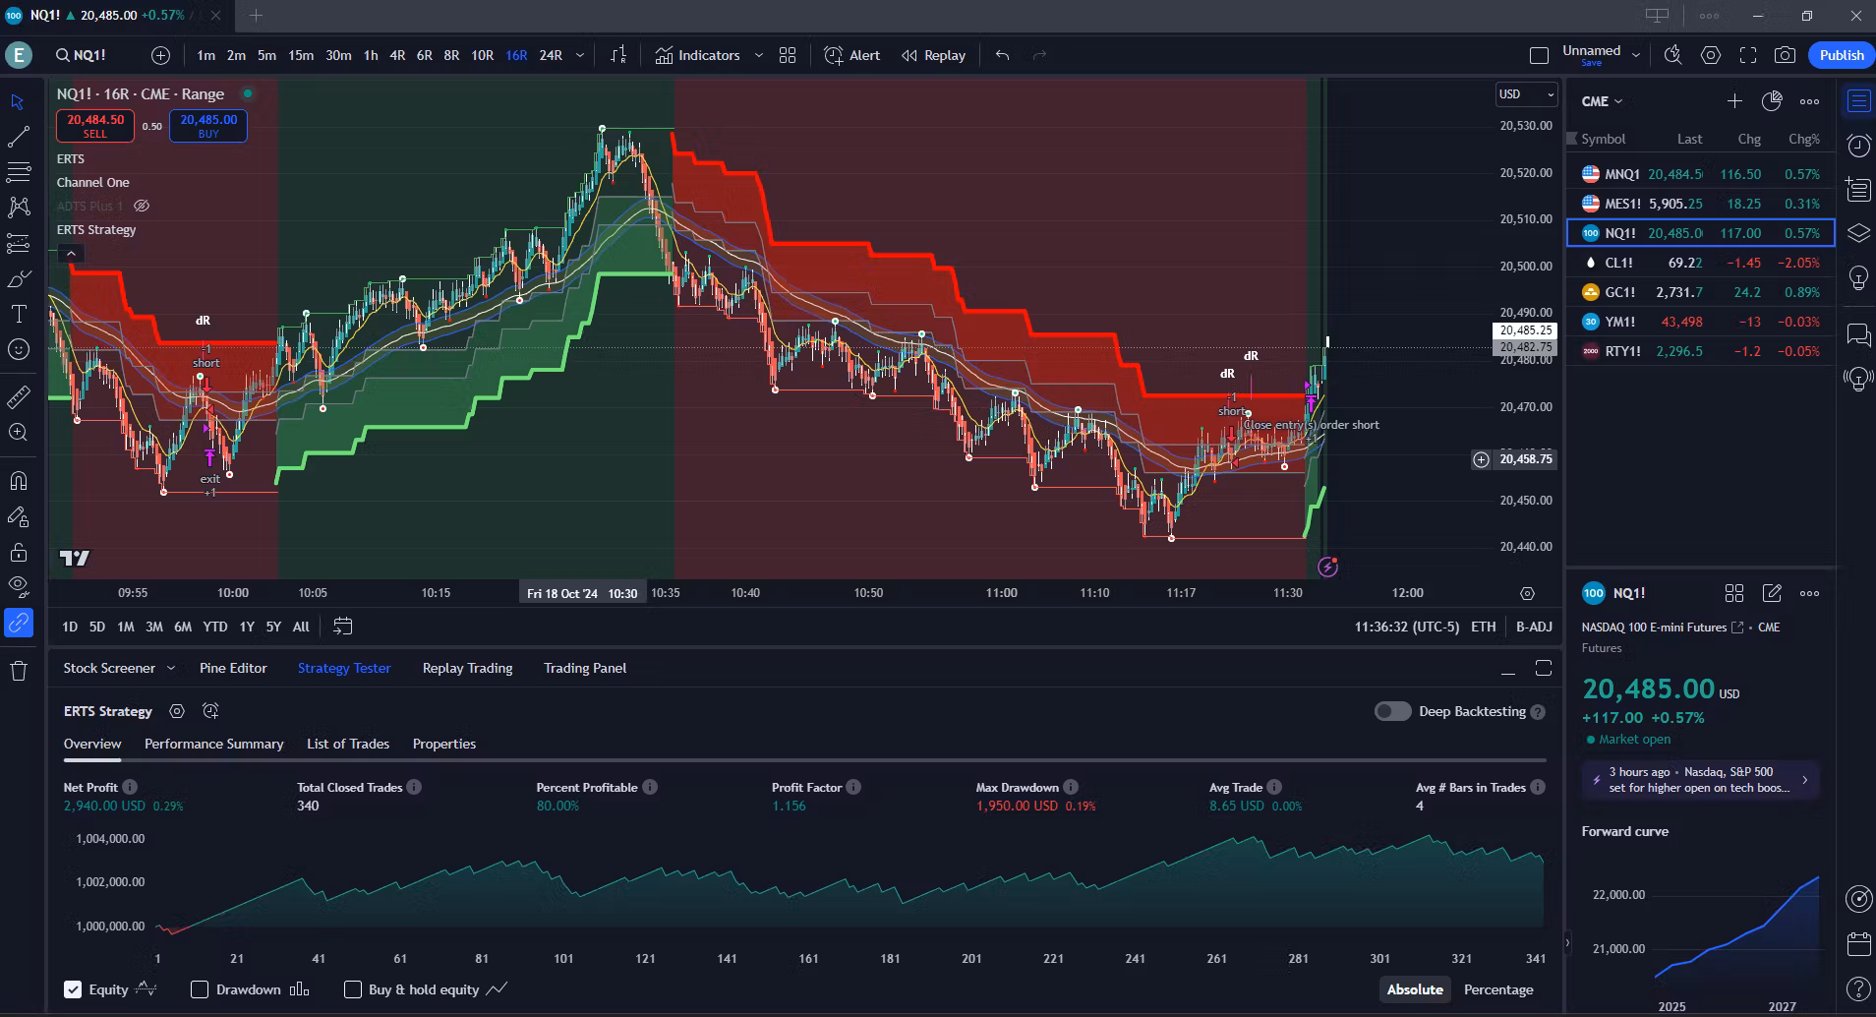The image size is (1876, 1017).
Task: Open the USD currency dropdown
Action: [1526, 94]
